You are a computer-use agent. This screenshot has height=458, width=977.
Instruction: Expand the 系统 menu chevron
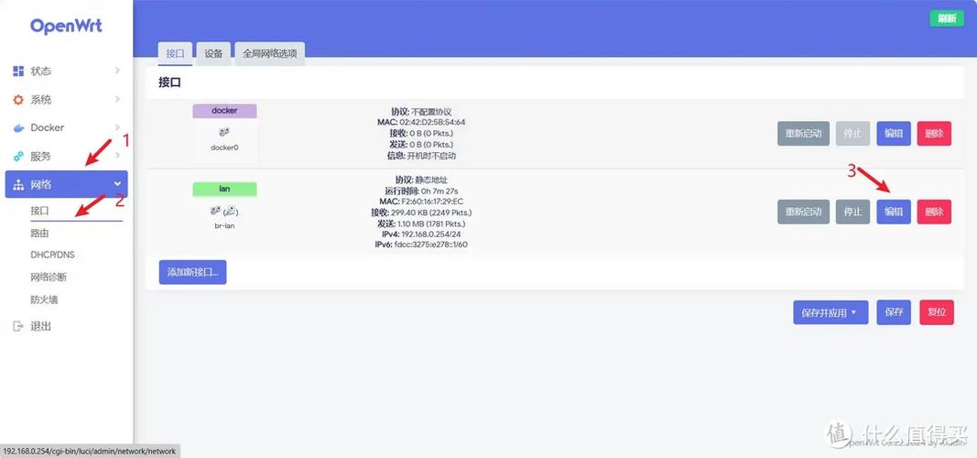(x=117, y=99)
